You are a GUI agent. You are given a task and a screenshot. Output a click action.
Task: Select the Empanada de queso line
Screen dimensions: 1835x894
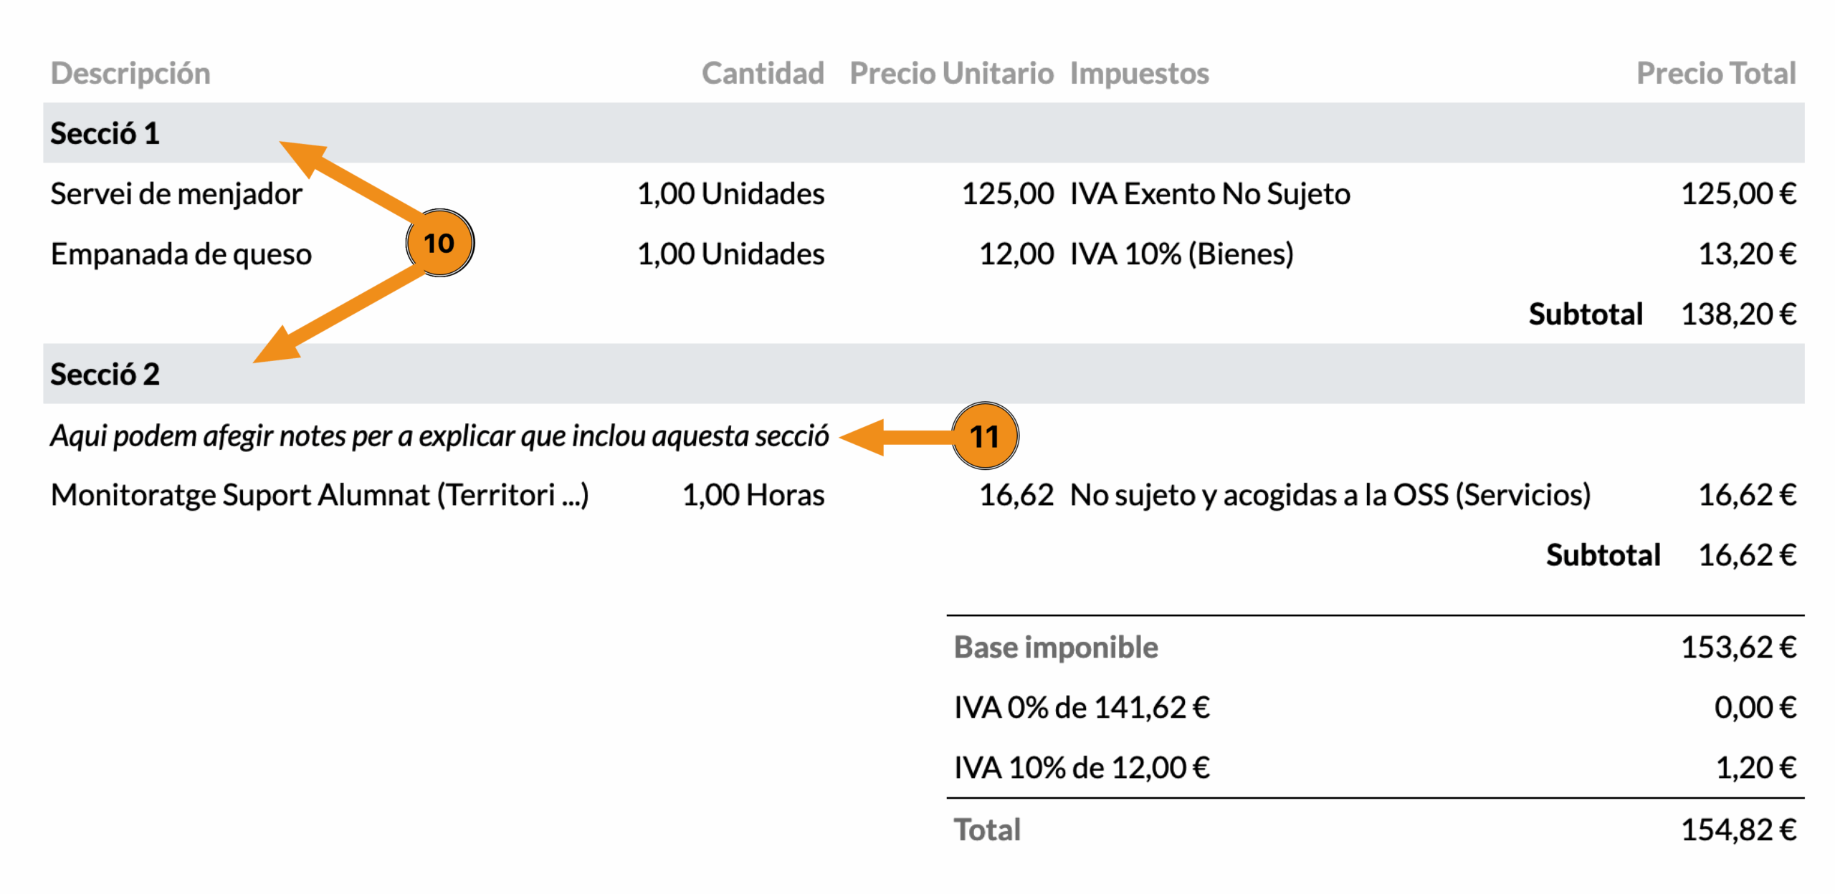(x=181, y=254)
